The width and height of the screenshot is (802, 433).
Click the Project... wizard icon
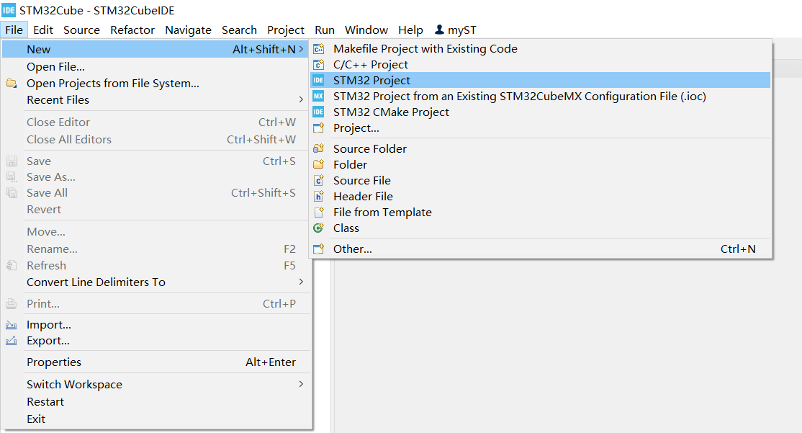click(x=319, y=128)
